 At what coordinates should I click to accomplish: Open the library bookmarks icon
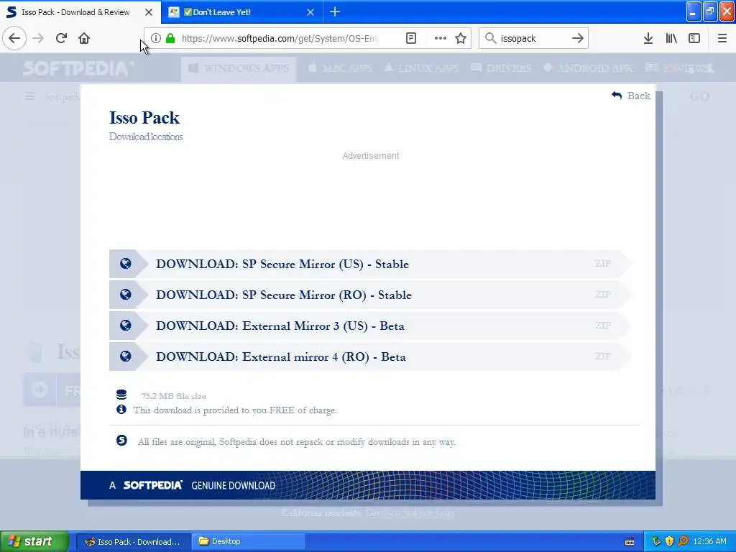tap(671, 38)
